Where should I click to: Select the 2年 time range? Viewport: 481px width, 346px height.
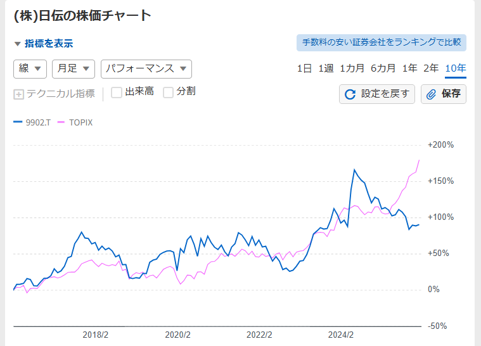click(x=431, y=68)
